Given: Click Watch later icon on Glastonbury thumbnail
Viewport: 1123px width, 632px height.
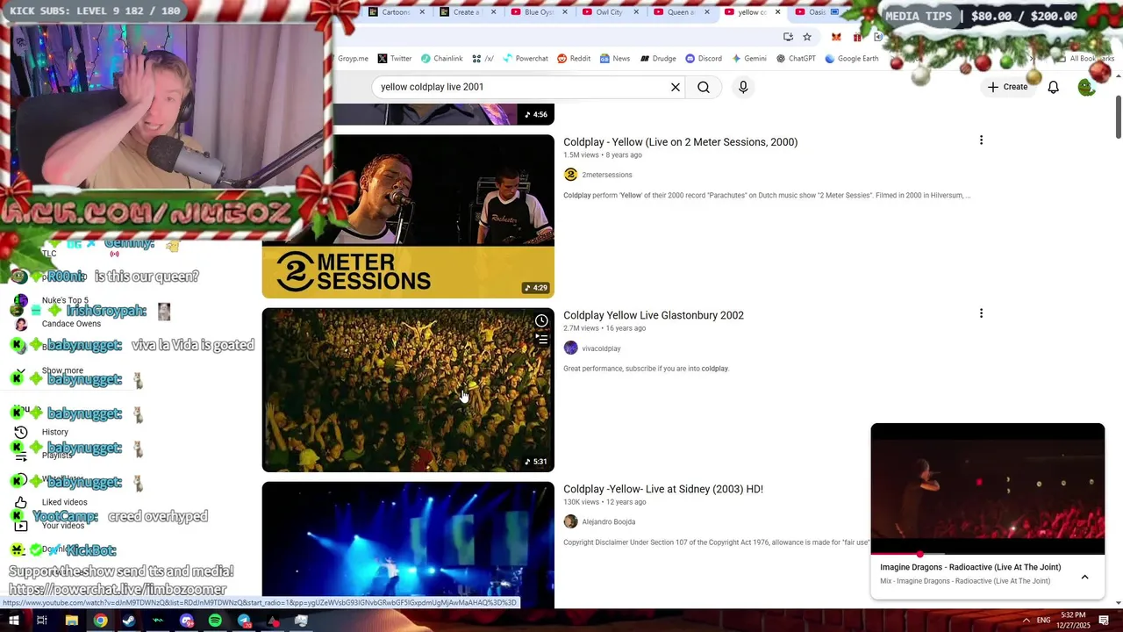Looking at the screenshot, I should pos(541,320).
